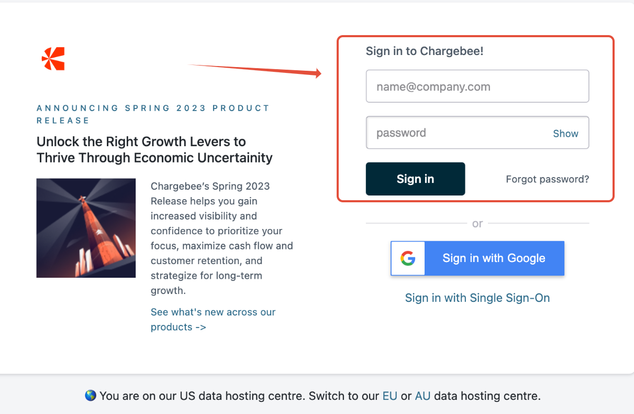Click the Spring 2023 Release description paragraph

pyautogui.click(x=222, y=238)
